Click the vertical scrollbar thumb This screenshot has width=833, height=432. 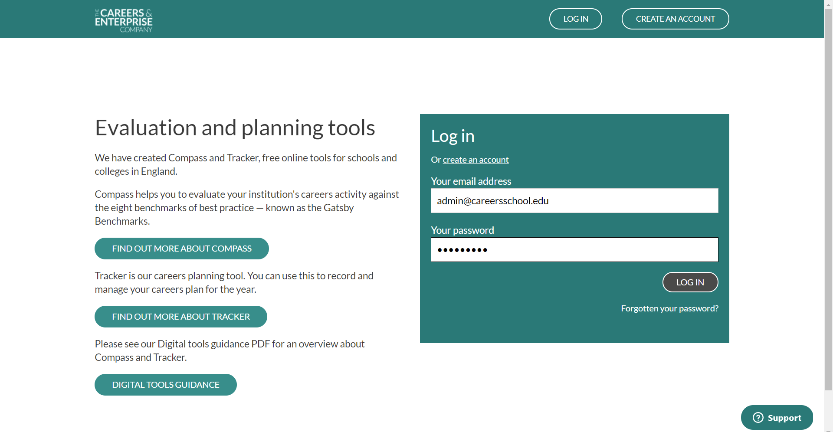pyautogui.click(x=828, y=195)
